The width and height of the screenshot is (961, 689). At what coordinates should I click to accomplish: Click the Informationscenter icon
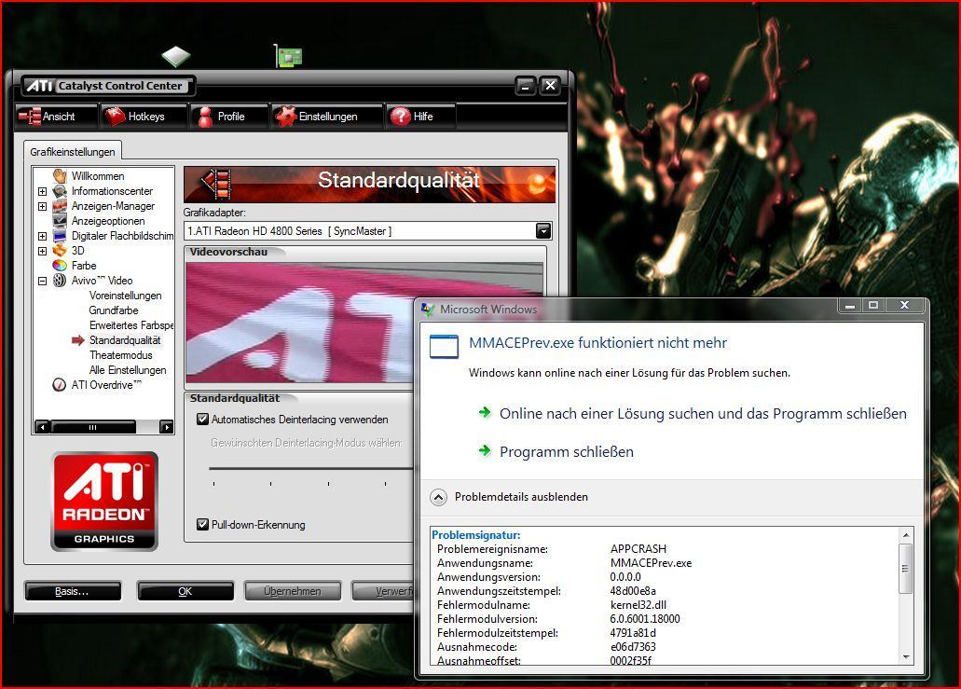click(60, 191)
